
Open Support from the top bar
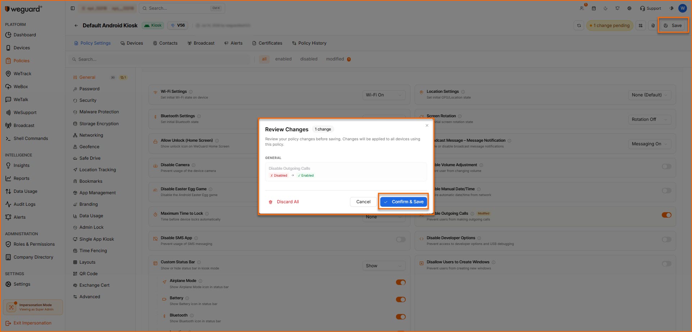tap(650, 8)
